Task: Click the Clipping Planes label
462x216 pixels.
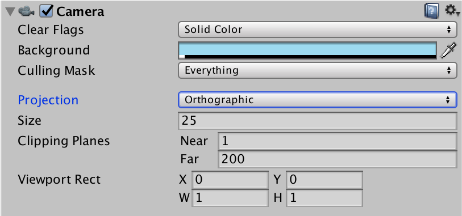Action: click(x=64, y=141)
